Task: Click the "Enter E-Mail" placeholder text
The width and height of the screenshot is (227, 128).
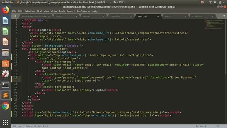Action: pyautogui.click(x=179, y=65)
